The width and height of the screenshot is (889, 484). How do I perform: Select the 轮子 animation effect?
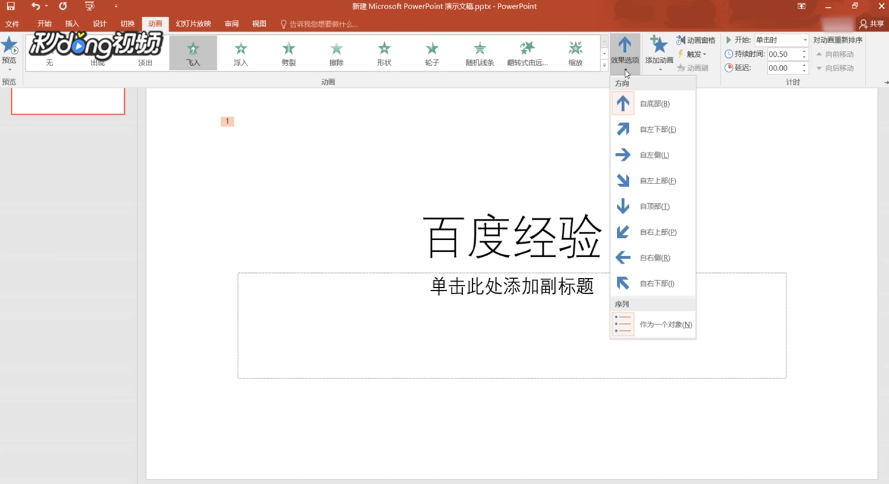432,53
